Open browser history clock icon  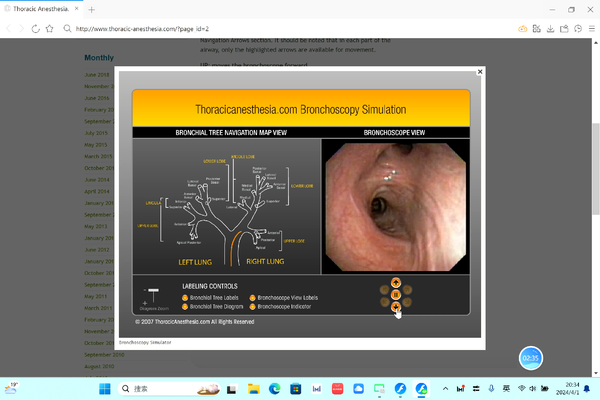tap(578, 29)
